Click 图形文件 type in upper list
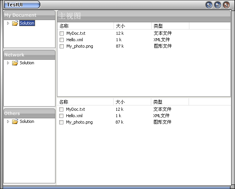 click(x=163, y=46)
